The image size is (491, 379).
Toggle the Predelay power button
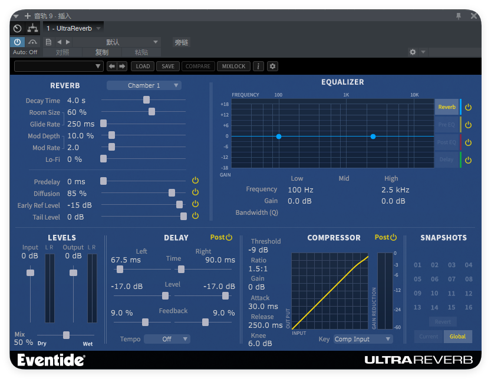195,181
